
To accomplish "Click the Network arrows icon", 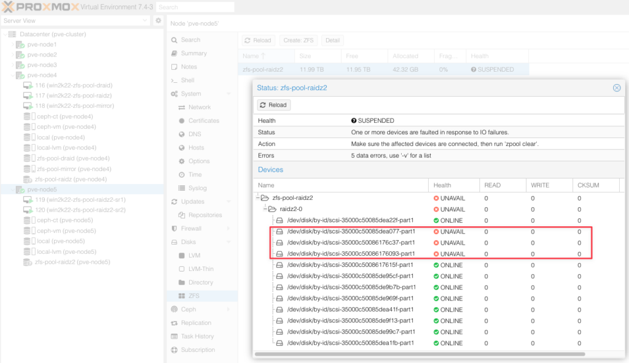I will point(182,107).
